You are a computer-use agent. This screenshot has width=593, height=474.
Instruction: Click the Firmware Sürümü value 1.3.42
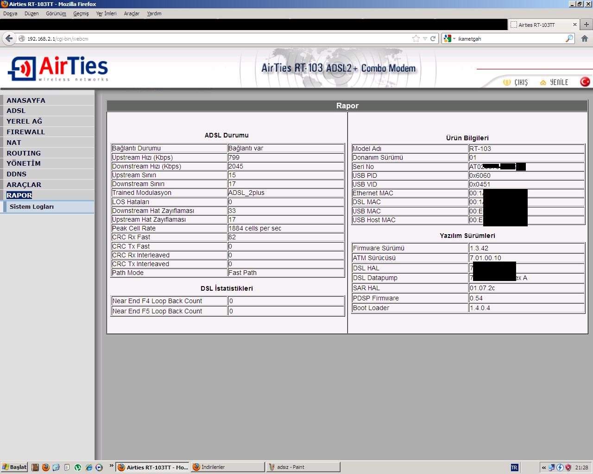click(526, 248)
